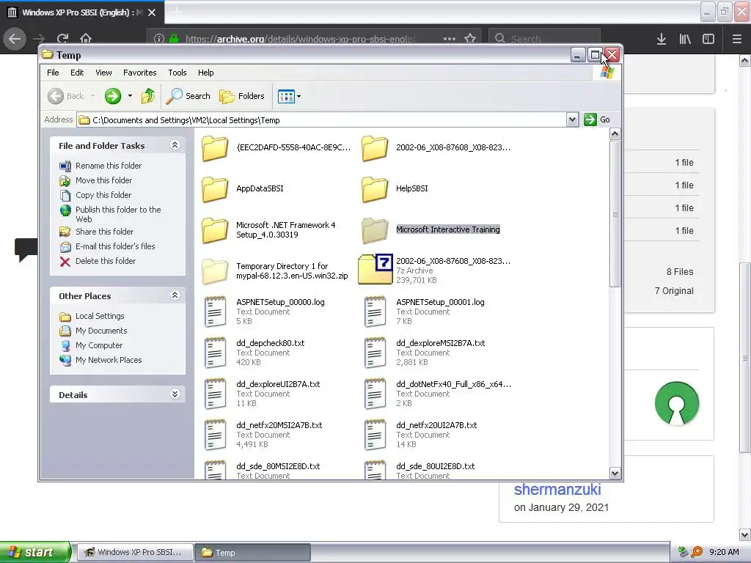Click Delete this folder

pyautogui.click(x=106, y=261)
